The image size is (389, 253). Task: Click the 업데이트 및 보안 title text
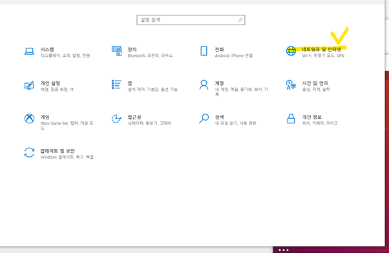(58, 150)
